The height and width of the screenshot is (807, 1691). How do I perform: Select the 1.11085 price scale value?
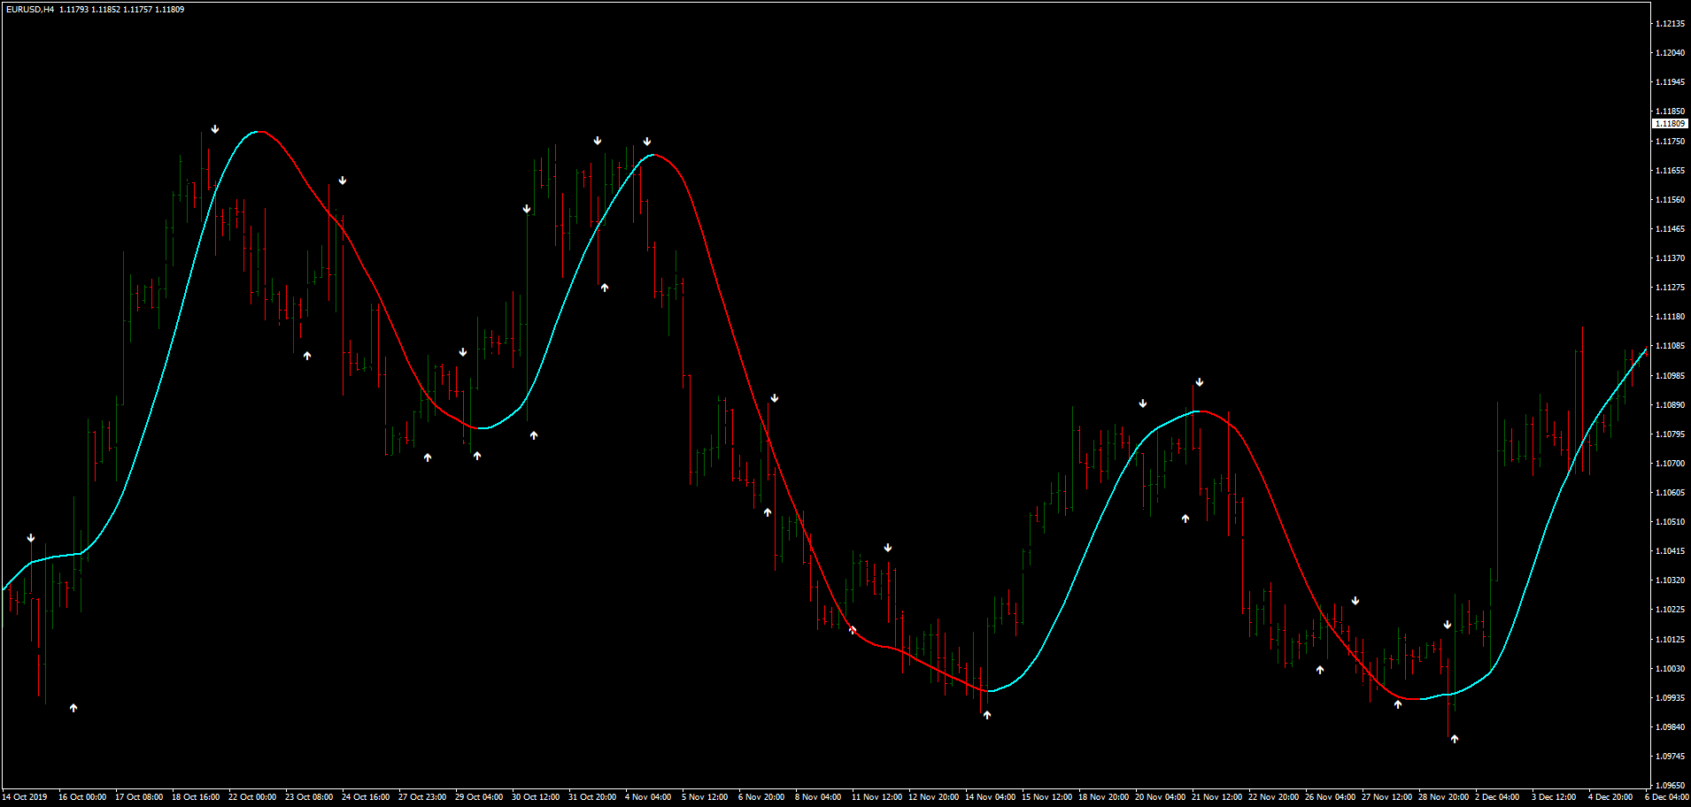(x=1670, y=346)
